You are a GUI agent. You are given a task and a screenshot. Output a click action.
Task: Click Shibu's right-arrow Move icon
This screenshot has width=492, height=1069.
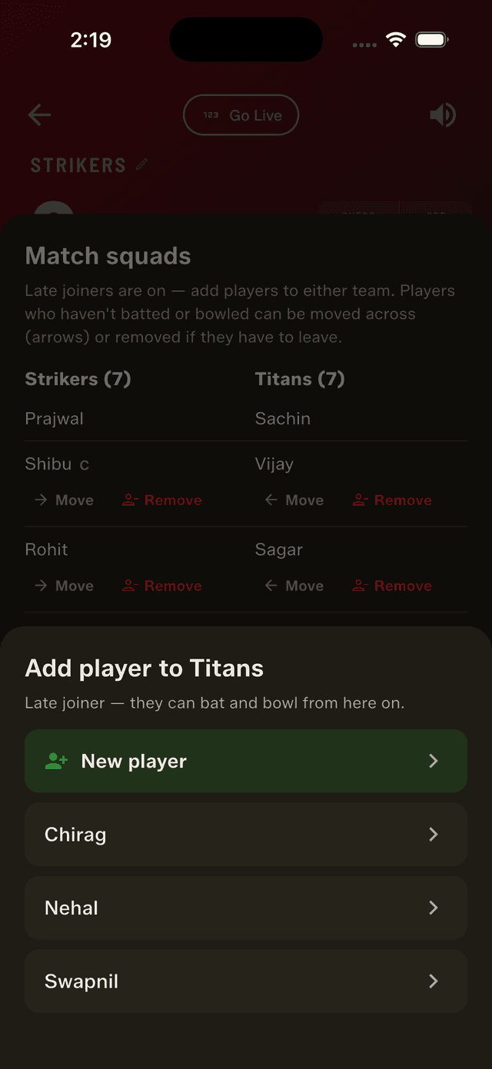(x=41, y=500)
